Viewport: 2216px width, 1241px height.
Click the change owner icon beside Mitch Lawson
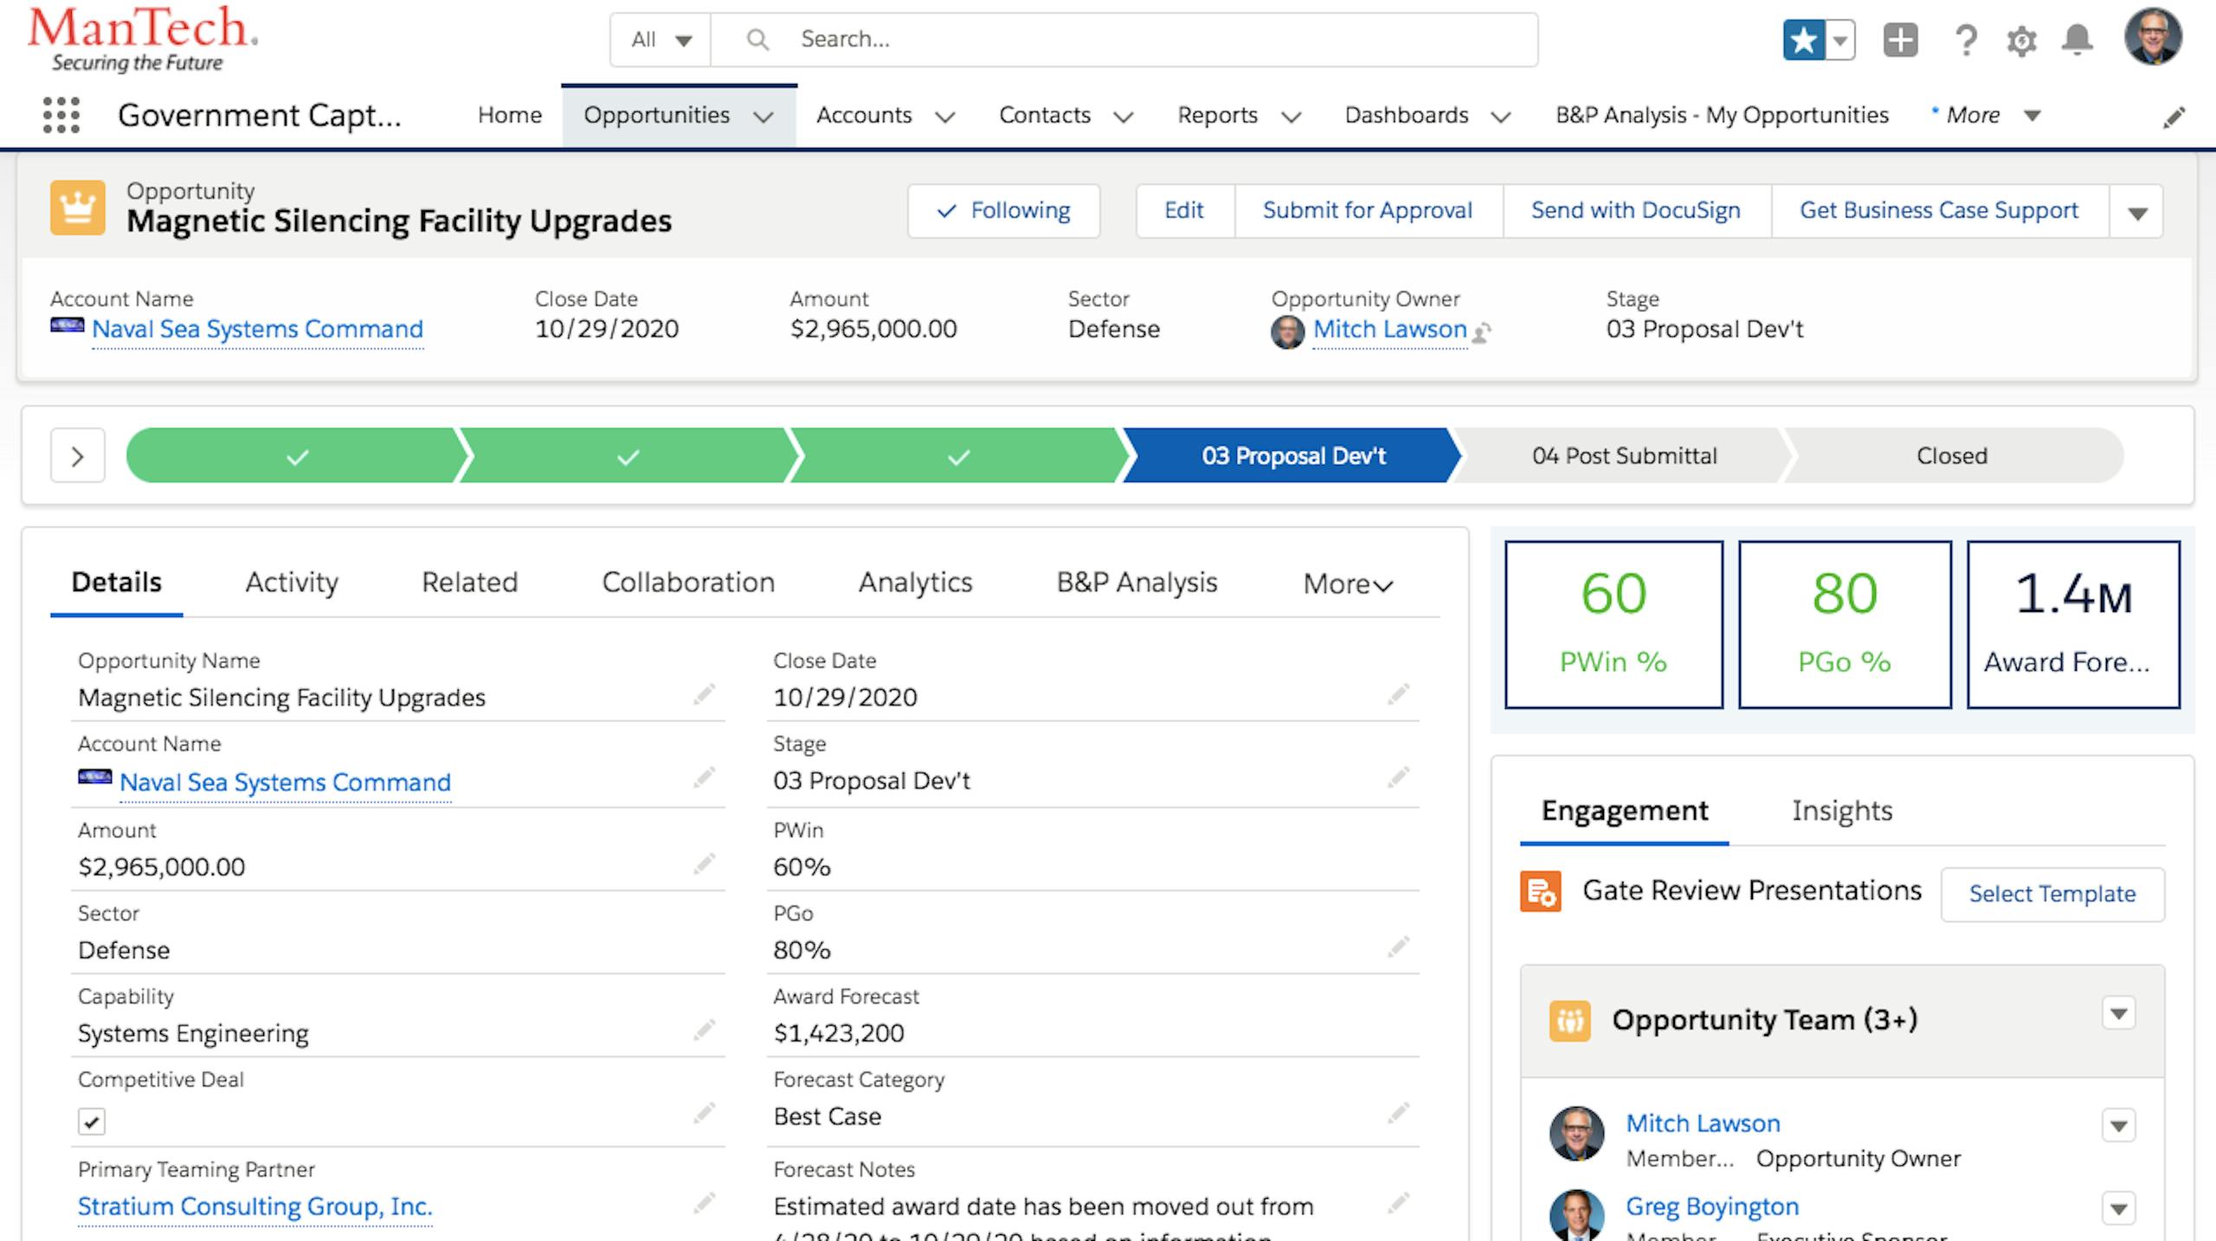1482,331
